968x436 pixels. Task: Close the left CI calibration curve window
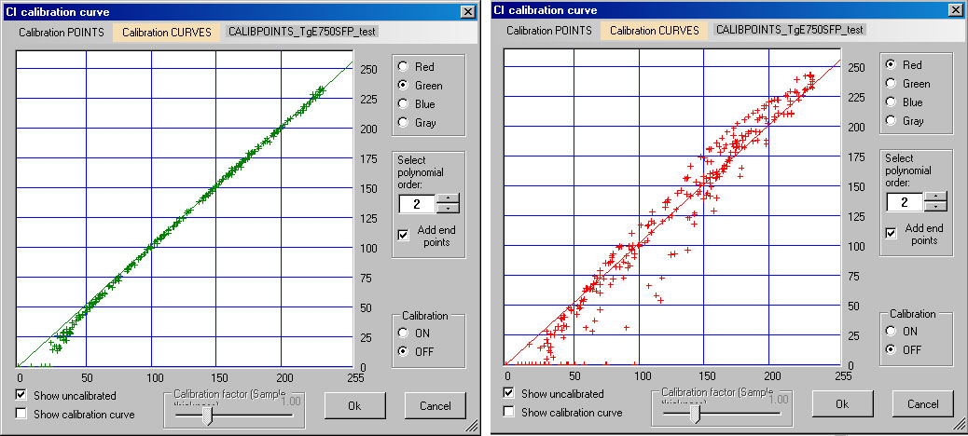pos(467,12)
